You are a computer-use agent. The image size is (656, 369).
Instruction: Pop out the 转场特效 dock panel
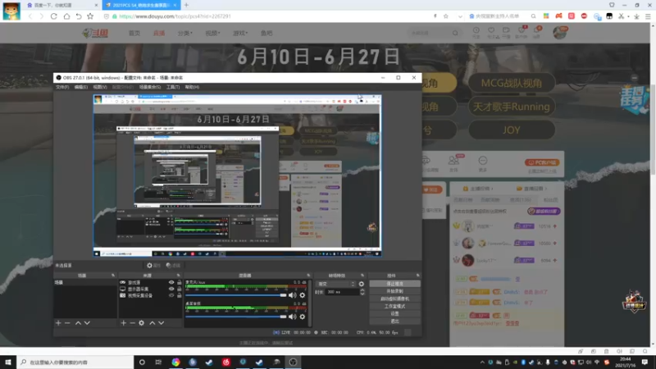362,276
